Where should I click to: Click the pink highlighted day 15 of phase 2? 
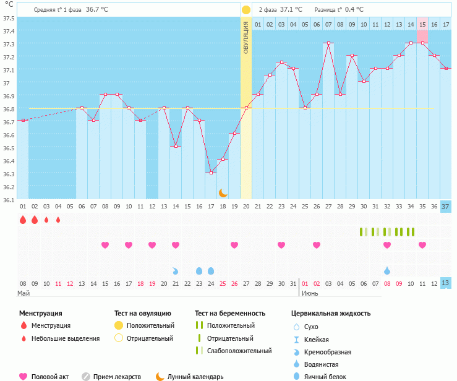pos(422,24)
